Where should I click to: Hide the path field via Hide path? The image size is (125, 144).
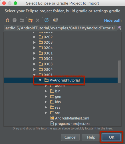coord(113,20)
